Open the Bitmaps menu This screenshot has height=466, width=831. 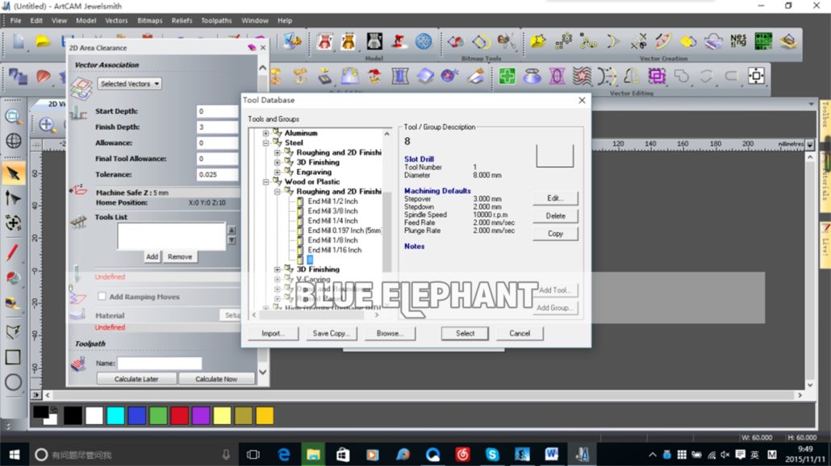[x=150, y=21]
